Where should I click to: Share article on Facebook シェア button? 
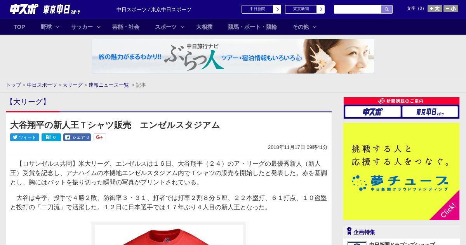pyautogui.click(x=77, y=137)
